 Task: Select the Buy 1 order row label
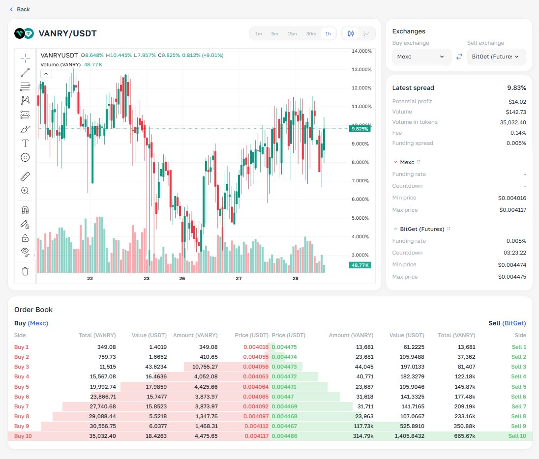tap(21, 347)
